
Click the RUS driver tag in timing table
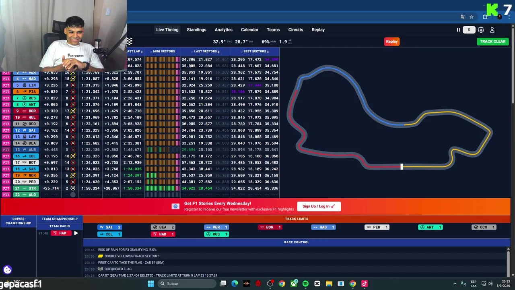click(x=25, y=98)
